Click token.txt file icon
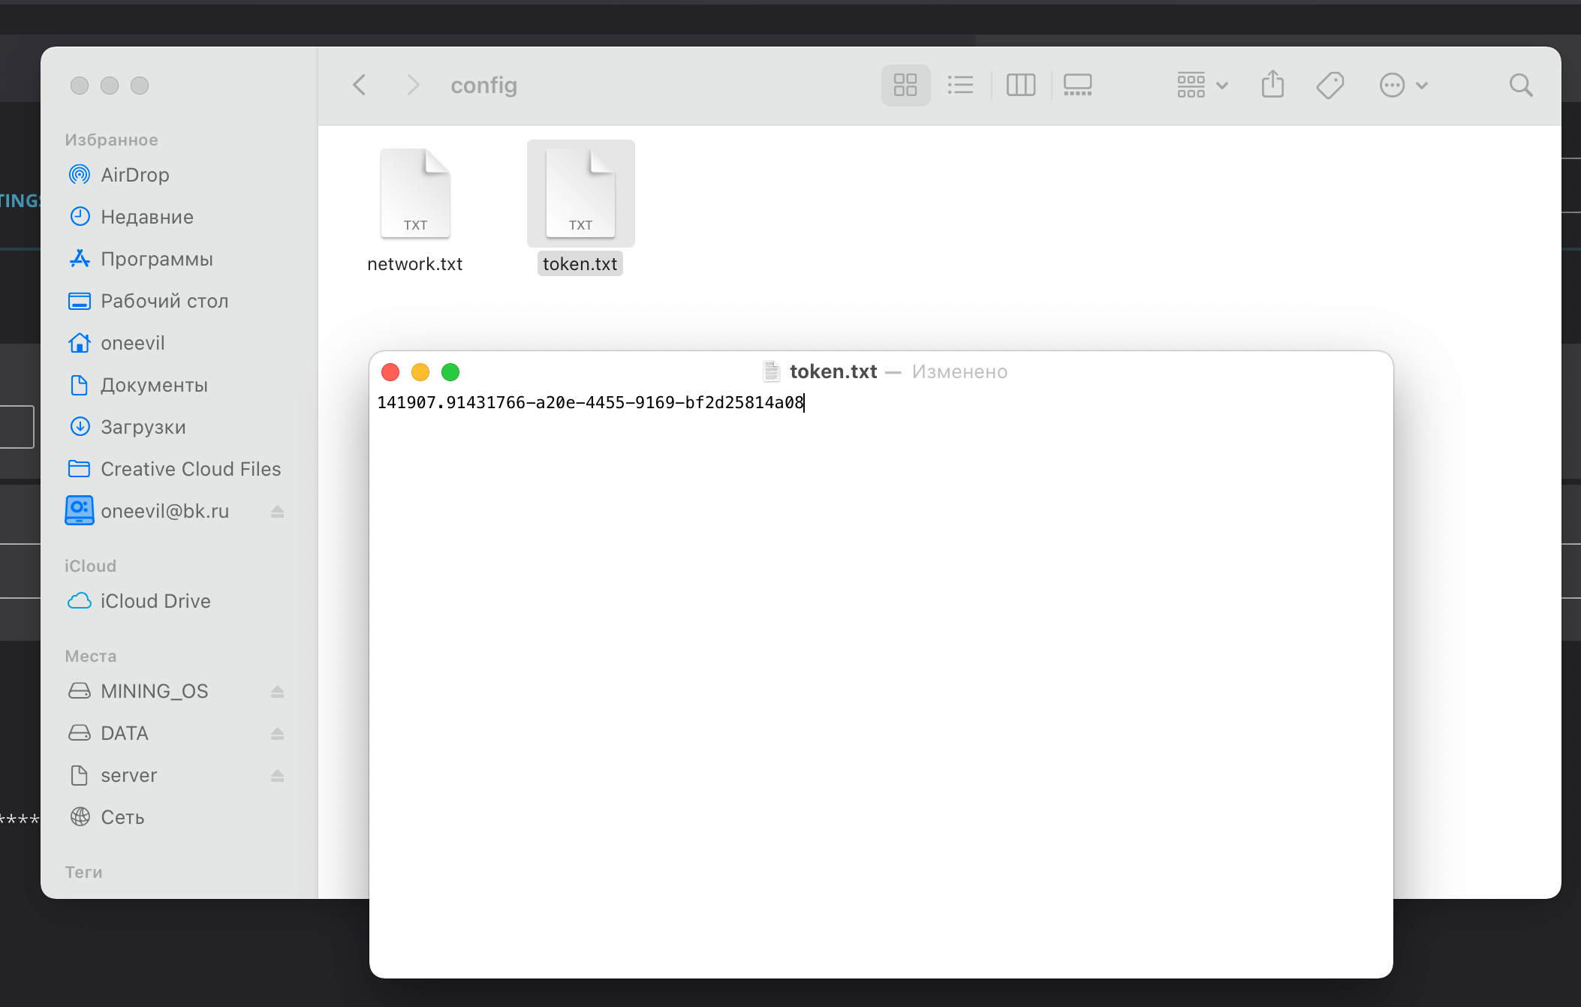The height and width of the screenshot is (1007, 1581). [580, 194]
